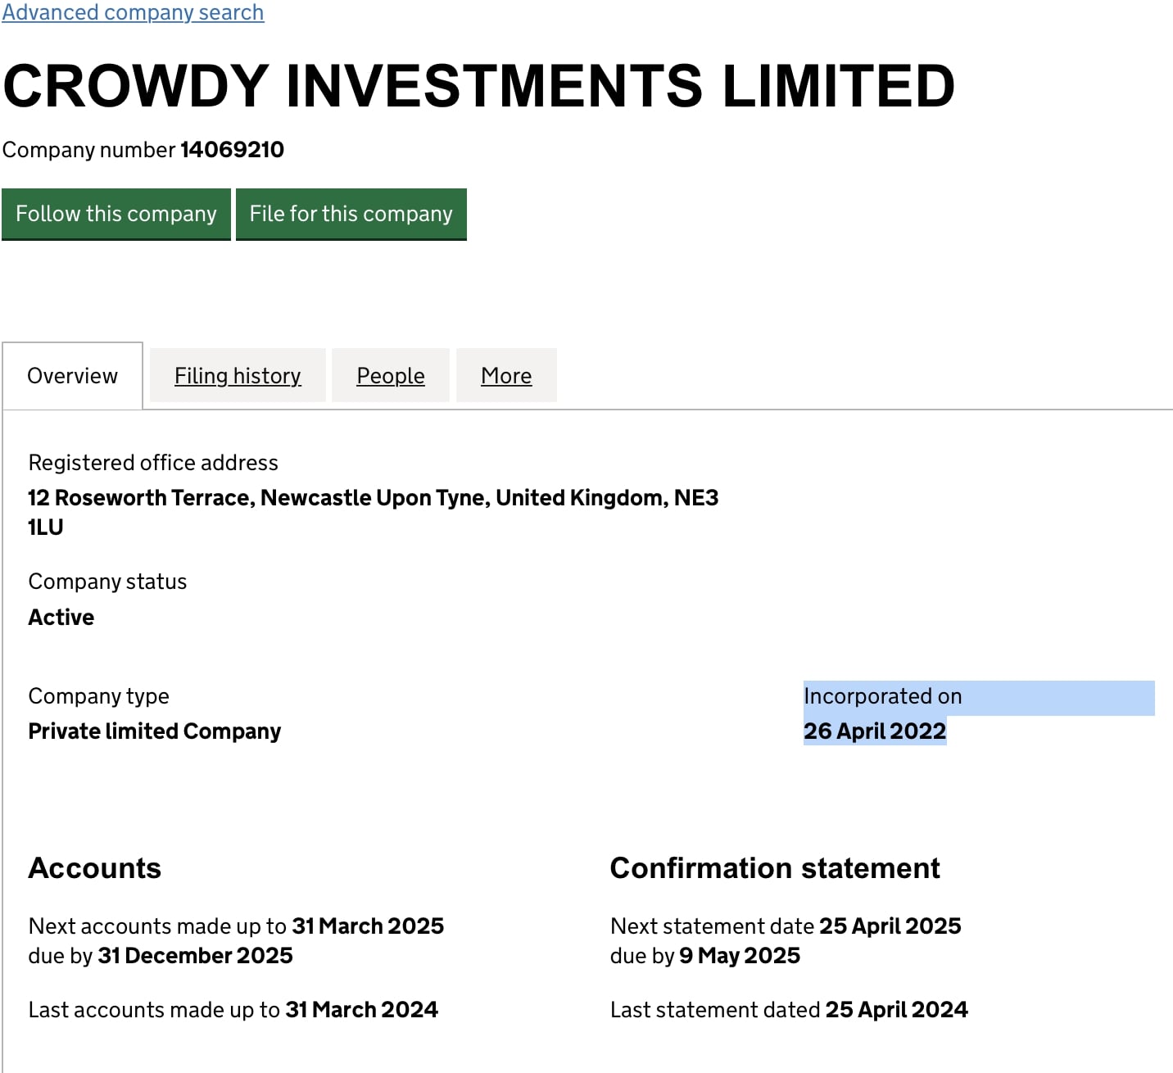Click the incorporation date 26 April 2022
Screen dimensions: 1173x1073
tap(875, 731)
